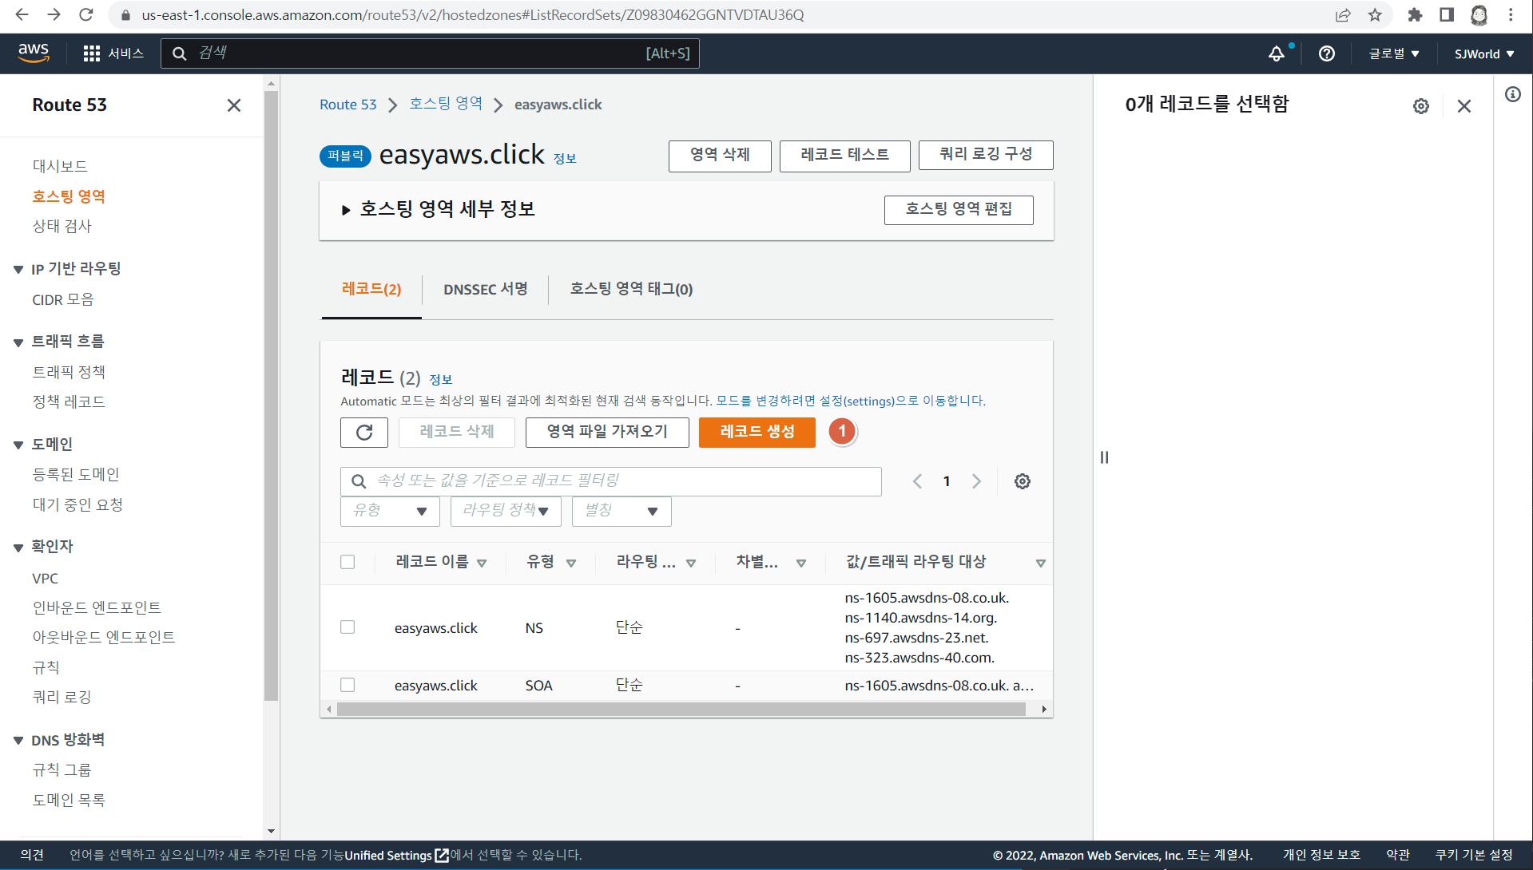
Task: Sort by type column arrow
Action: pos(571,563)
